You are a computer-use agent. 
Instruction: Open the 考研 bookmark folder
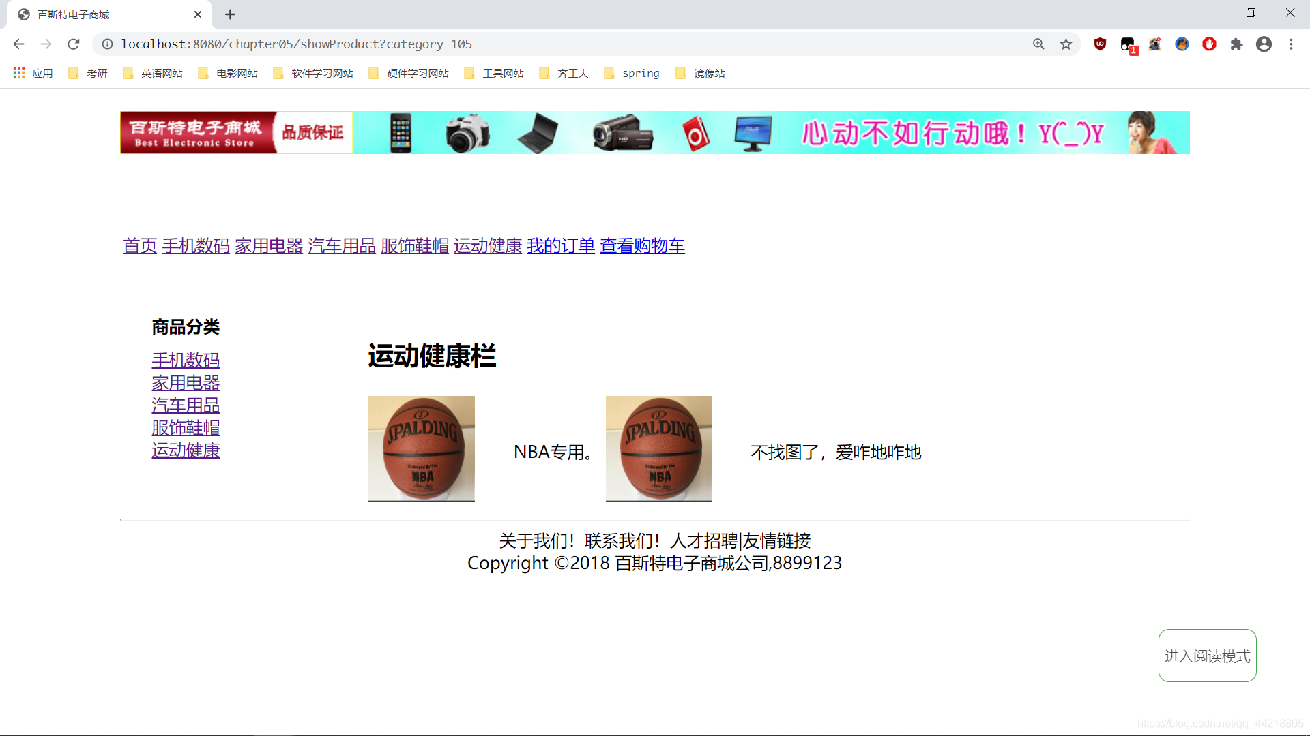click(x=88, y=73)
